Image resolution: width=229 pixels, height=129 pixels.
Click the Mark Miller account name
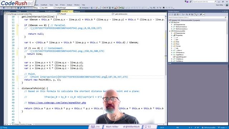click(219, 5)
